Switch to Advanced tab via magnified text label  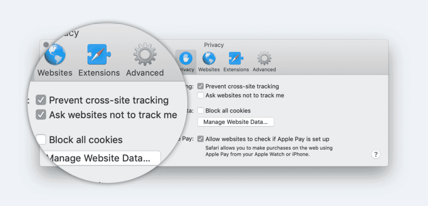coord(145,73)
